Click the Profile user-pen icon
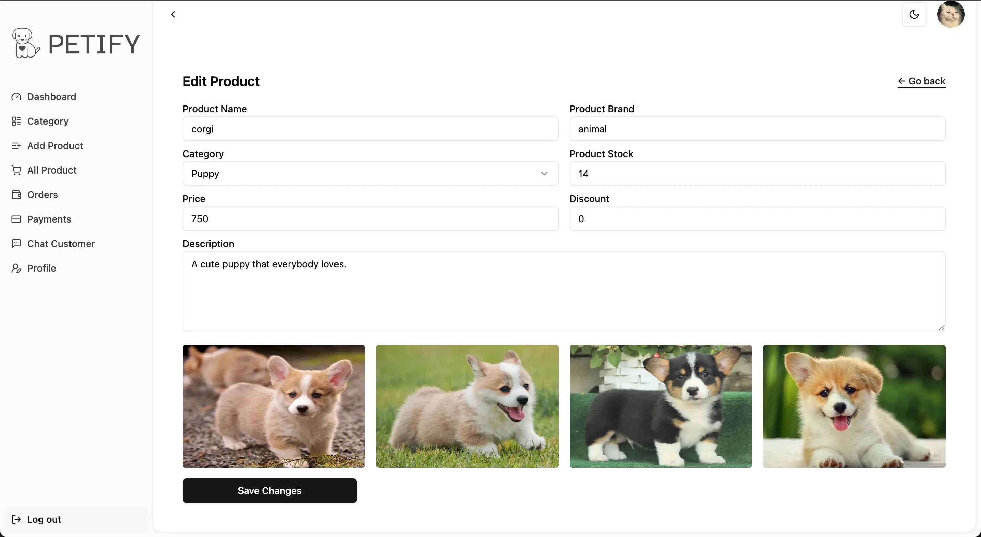981x537 pixels. [16, 268]
